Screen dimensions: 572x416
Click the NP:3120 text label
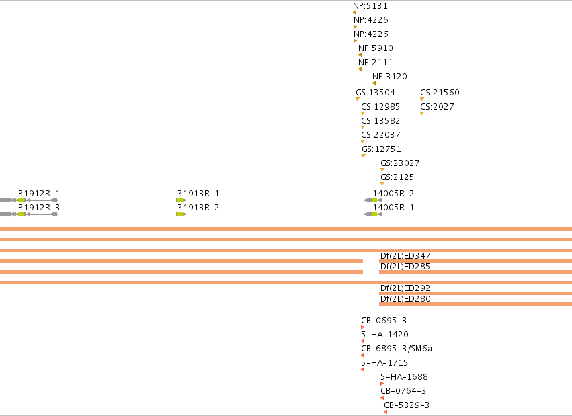click(x=390, y=77)
